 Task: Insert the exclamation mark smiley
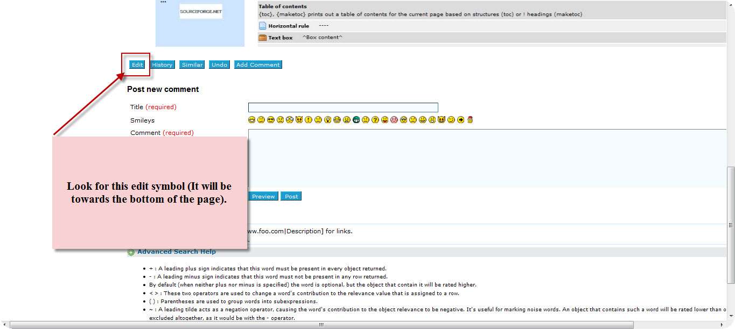pyautogui.click(x=309, y=120)
